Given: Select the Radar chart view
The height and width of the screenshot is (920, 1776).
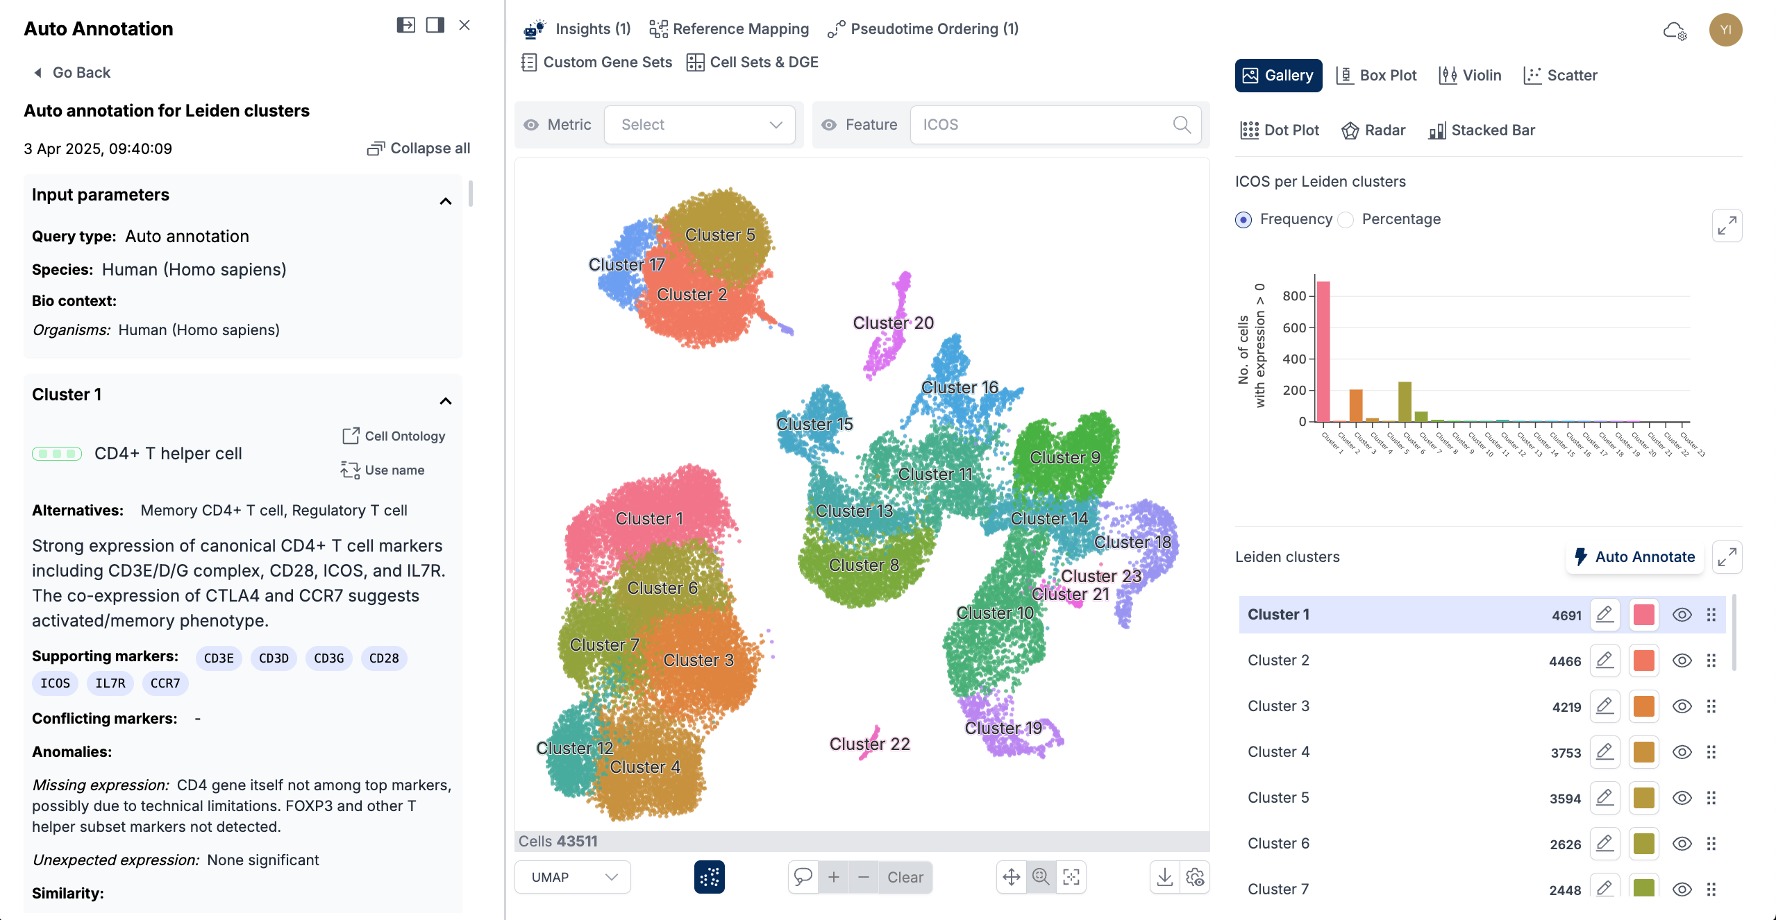Looking at the screenshot, I should (1373, 130).
